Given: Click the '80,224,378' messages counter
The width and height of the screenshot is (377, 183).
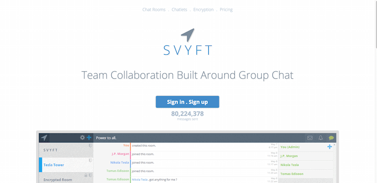Looking at the screenshot, I should coord(187,114).
